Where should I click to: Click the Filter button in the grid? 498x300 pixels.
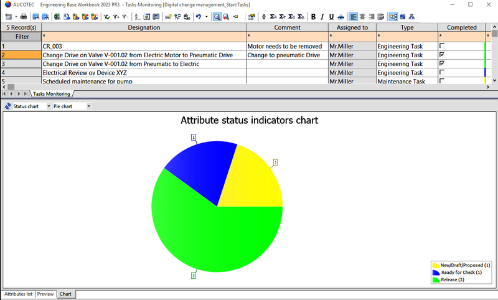coord(21,37)
